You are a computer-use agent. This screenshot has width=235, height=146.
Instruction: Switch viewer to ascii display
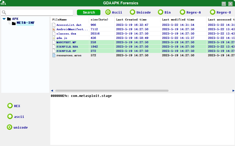pos(10,116)
